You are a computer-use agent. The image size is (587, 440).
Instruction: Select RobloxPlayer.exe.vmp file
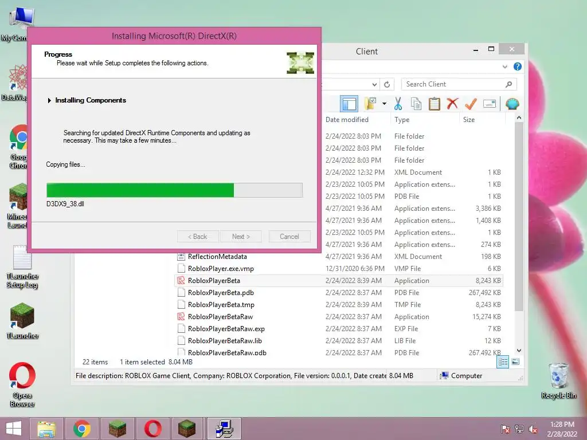(x=221, y=269)
